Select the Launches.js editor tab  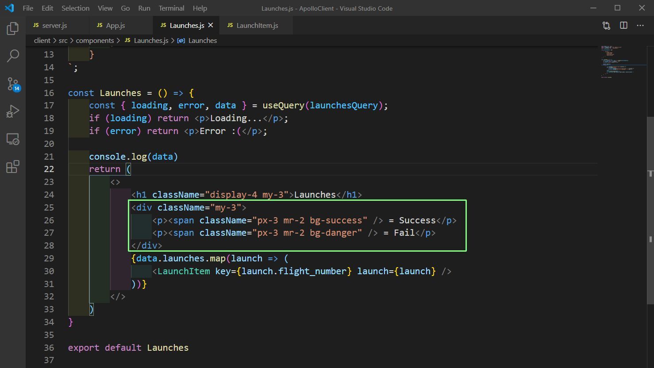[187, 25]
